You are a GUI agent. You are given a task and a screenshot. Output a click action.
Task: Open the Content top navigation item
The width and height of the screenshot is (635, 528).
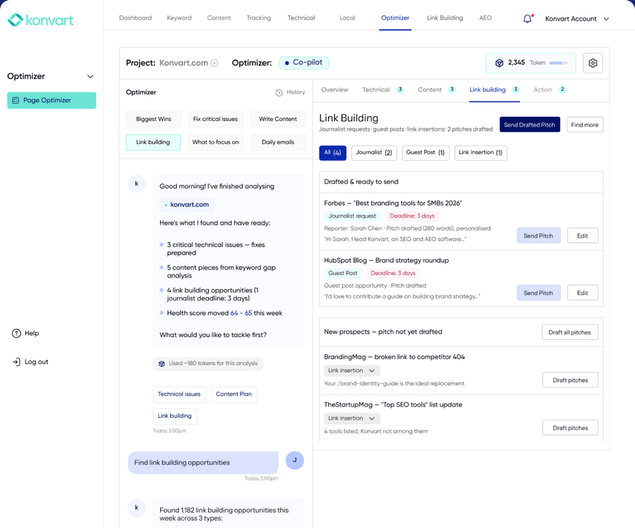pyautogui.click(x=219, y=18)
